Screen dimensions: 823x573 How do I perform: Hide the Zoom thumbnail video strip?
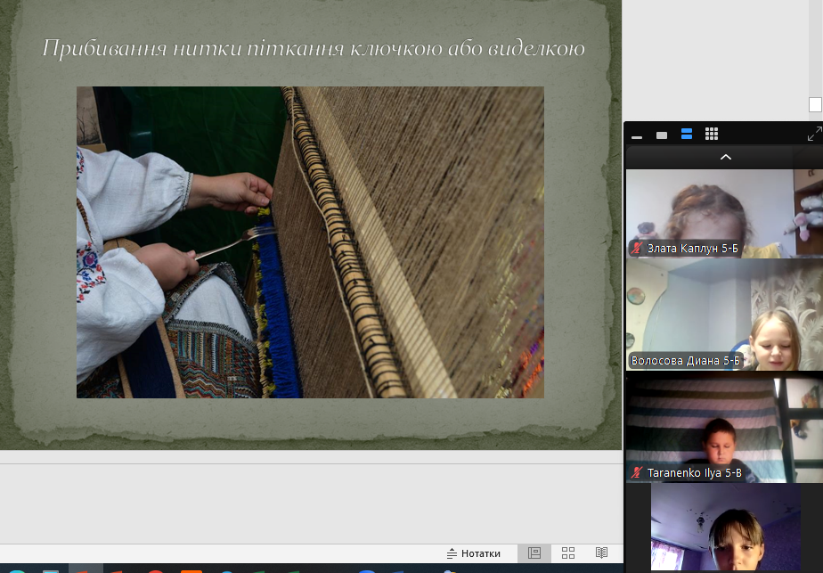(637, 136)
